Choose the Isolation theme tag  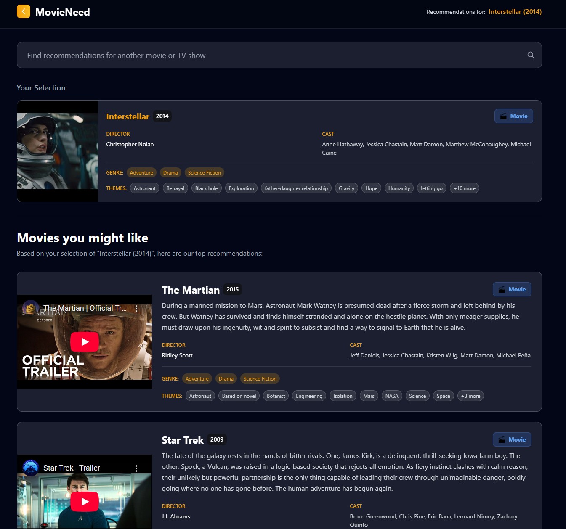coord(343,396)
